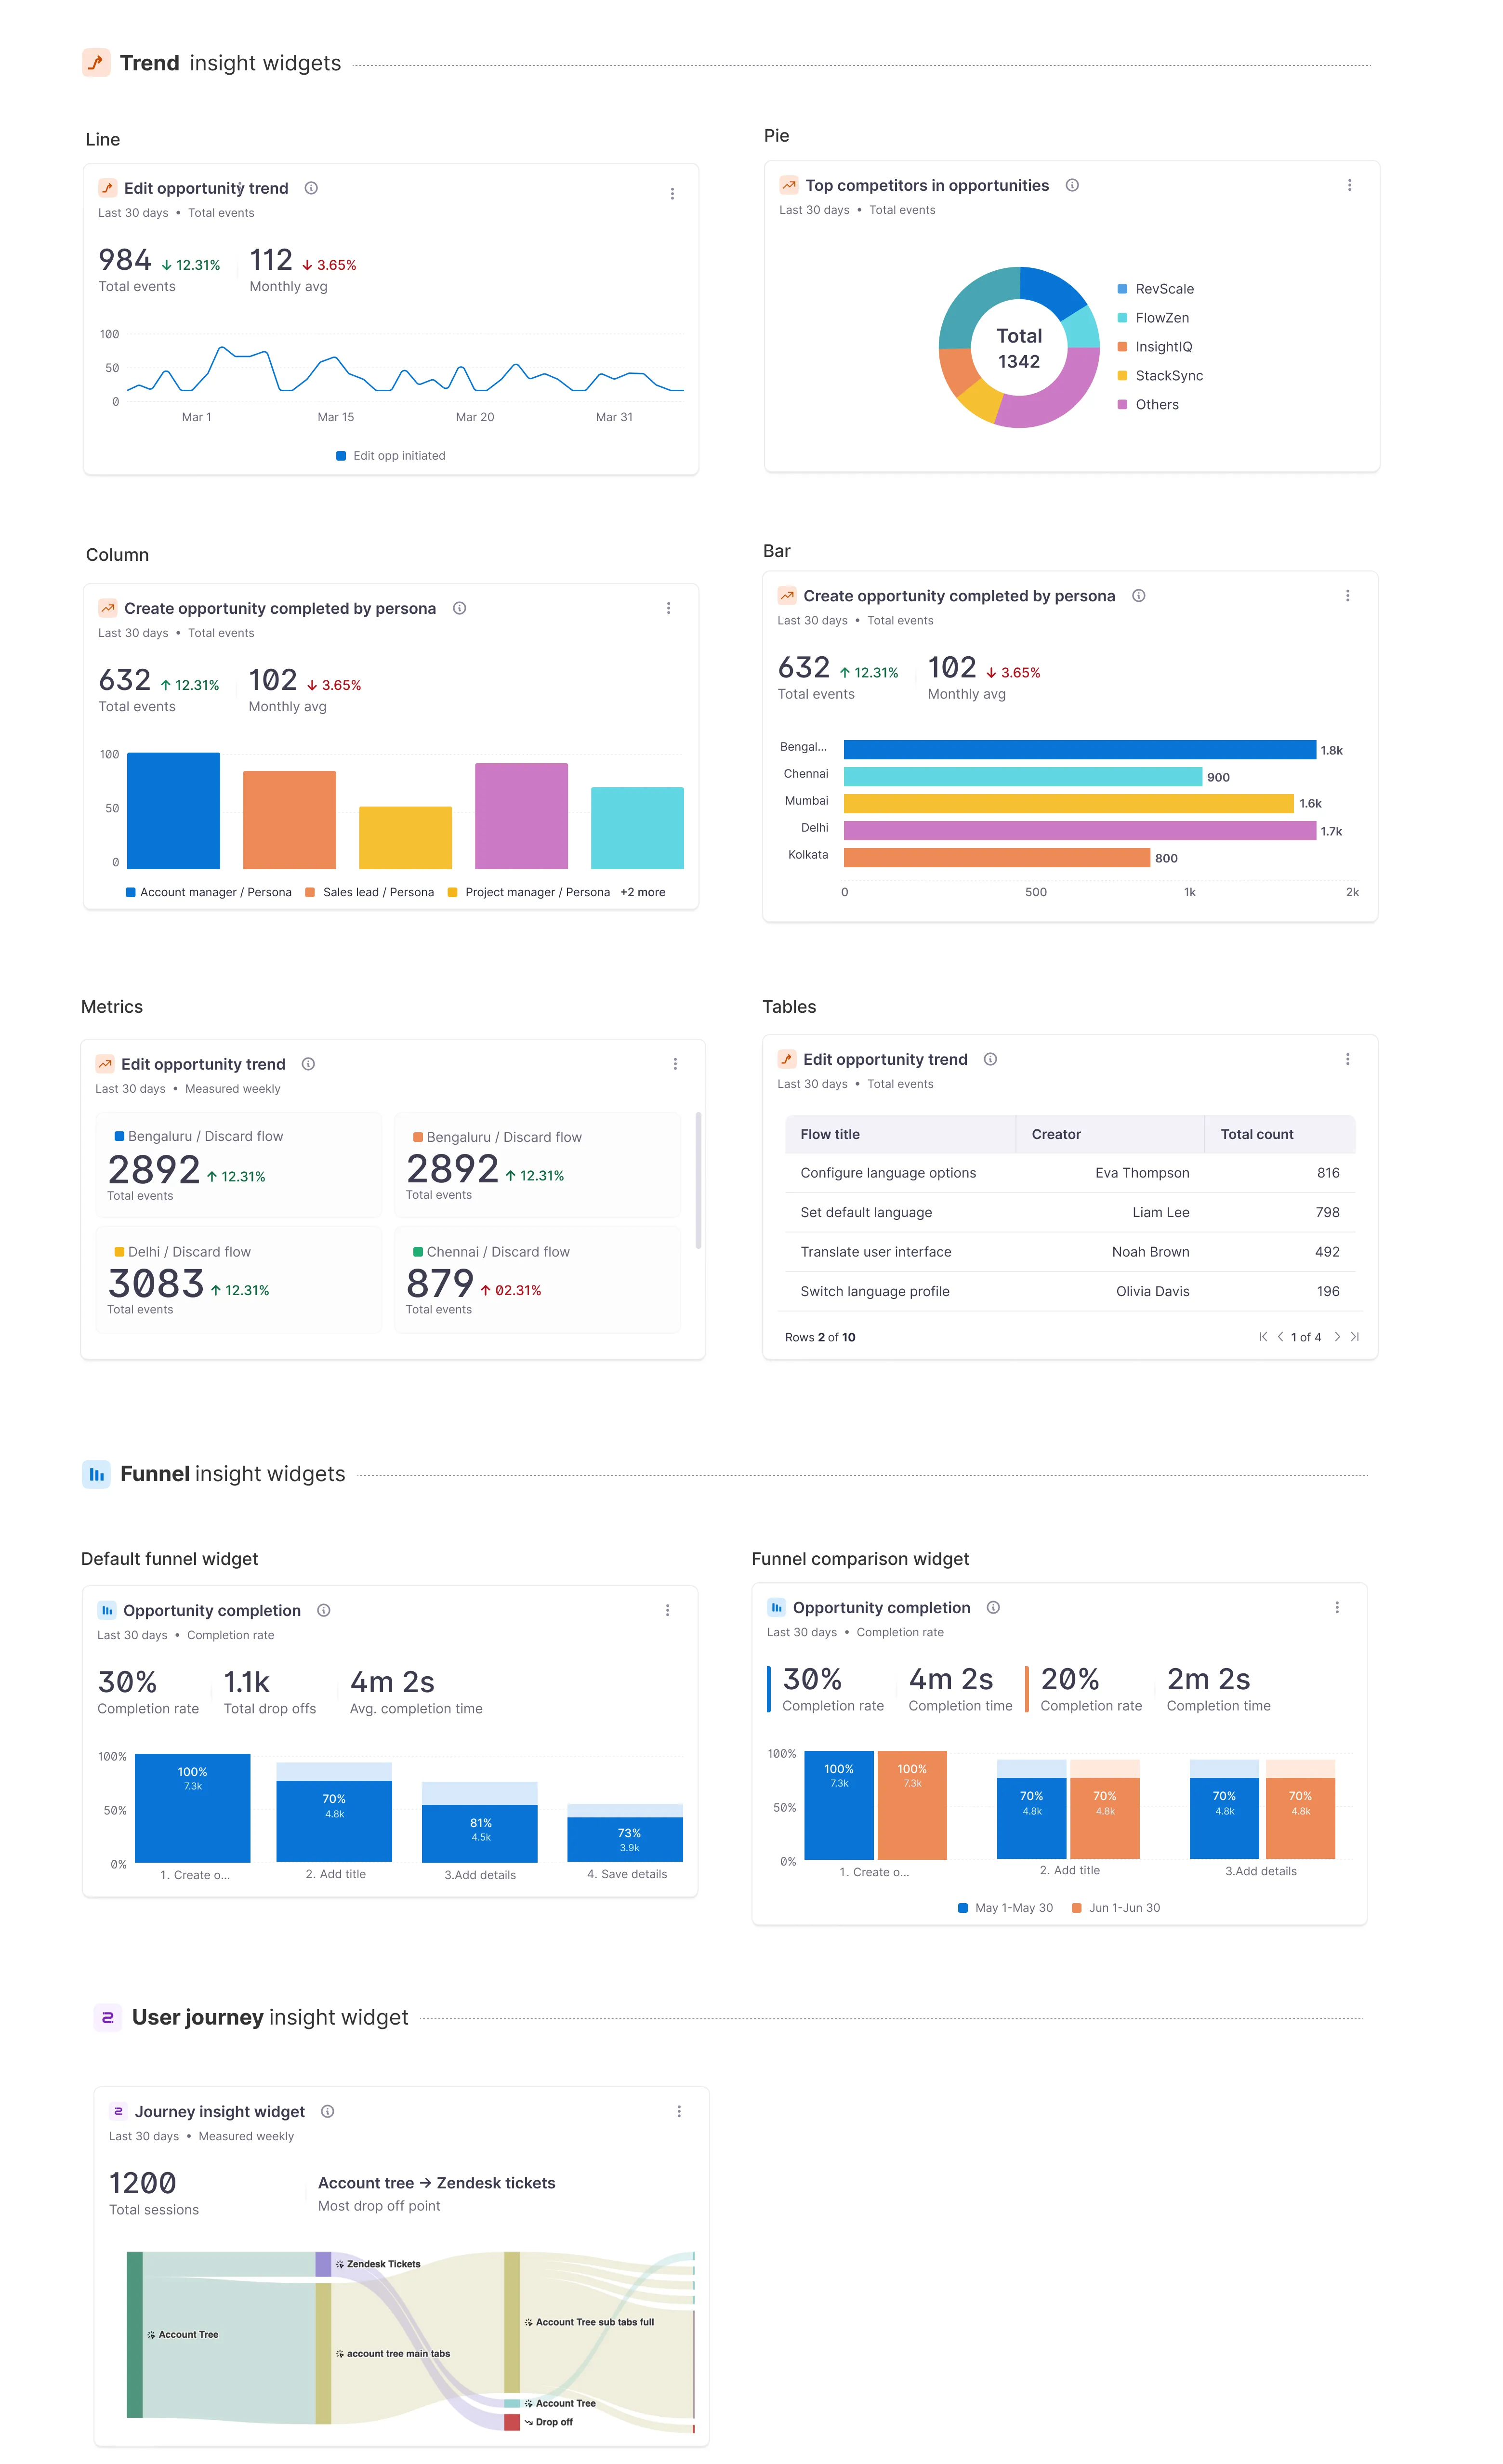Open options menu on Bar chart widget
This screenshot has width=1503, height=2464.
1347,595
